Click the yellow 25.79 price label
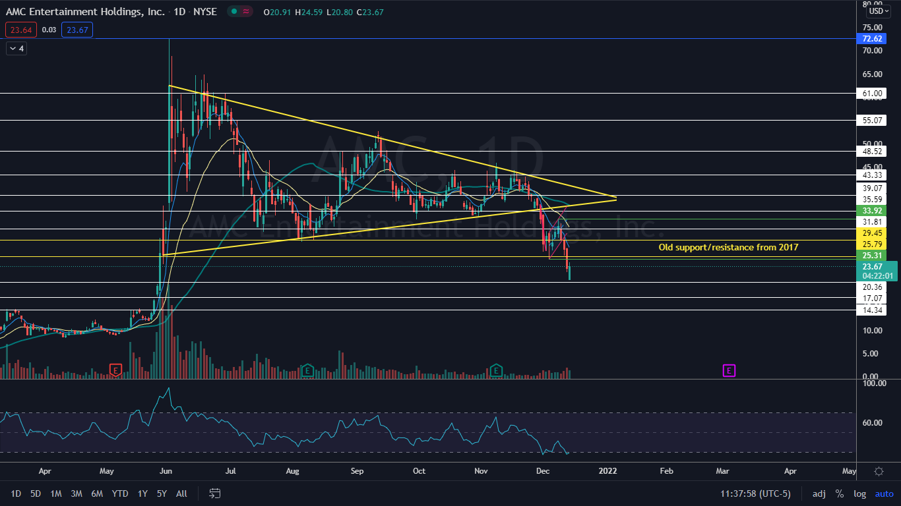Screen dimensions: 901x506 [873, 244]
